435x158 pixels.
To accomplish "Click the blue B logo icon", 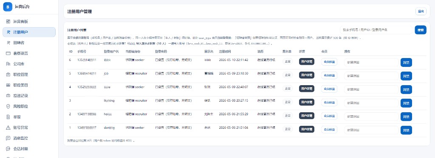I will (x=8, y=7).
